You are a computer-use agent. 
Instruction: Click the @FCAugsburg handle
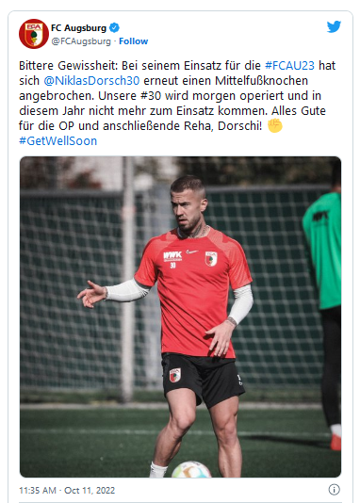click(x=81, y=41)
